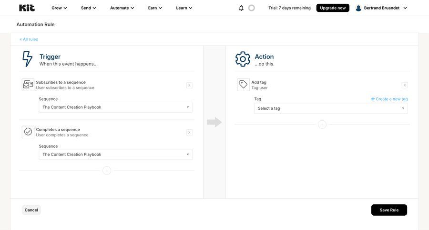Remove the Subscribes to a sequence trigger
This screenshot has height=230, width=429.
189,85
